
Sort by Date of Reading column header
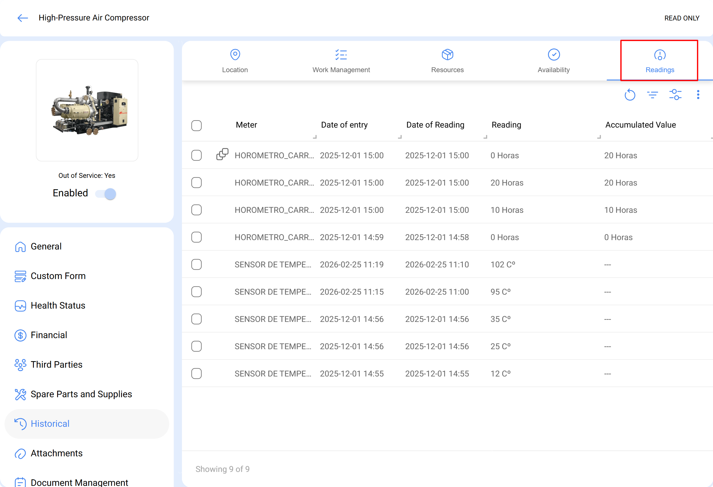(x=435, y=125)
